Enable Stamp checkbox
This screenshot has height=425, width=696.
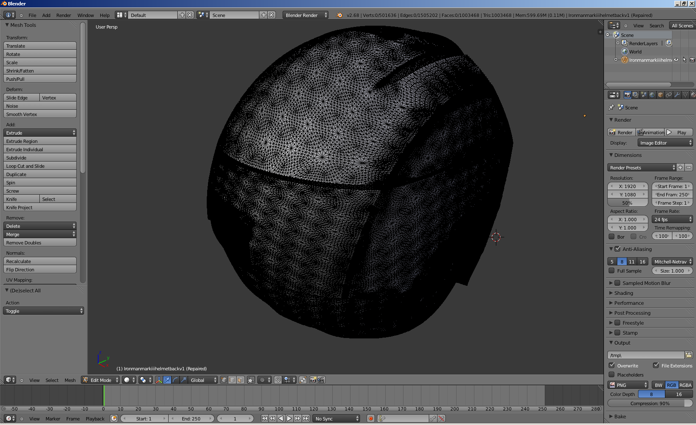click(x=617, y=333)
